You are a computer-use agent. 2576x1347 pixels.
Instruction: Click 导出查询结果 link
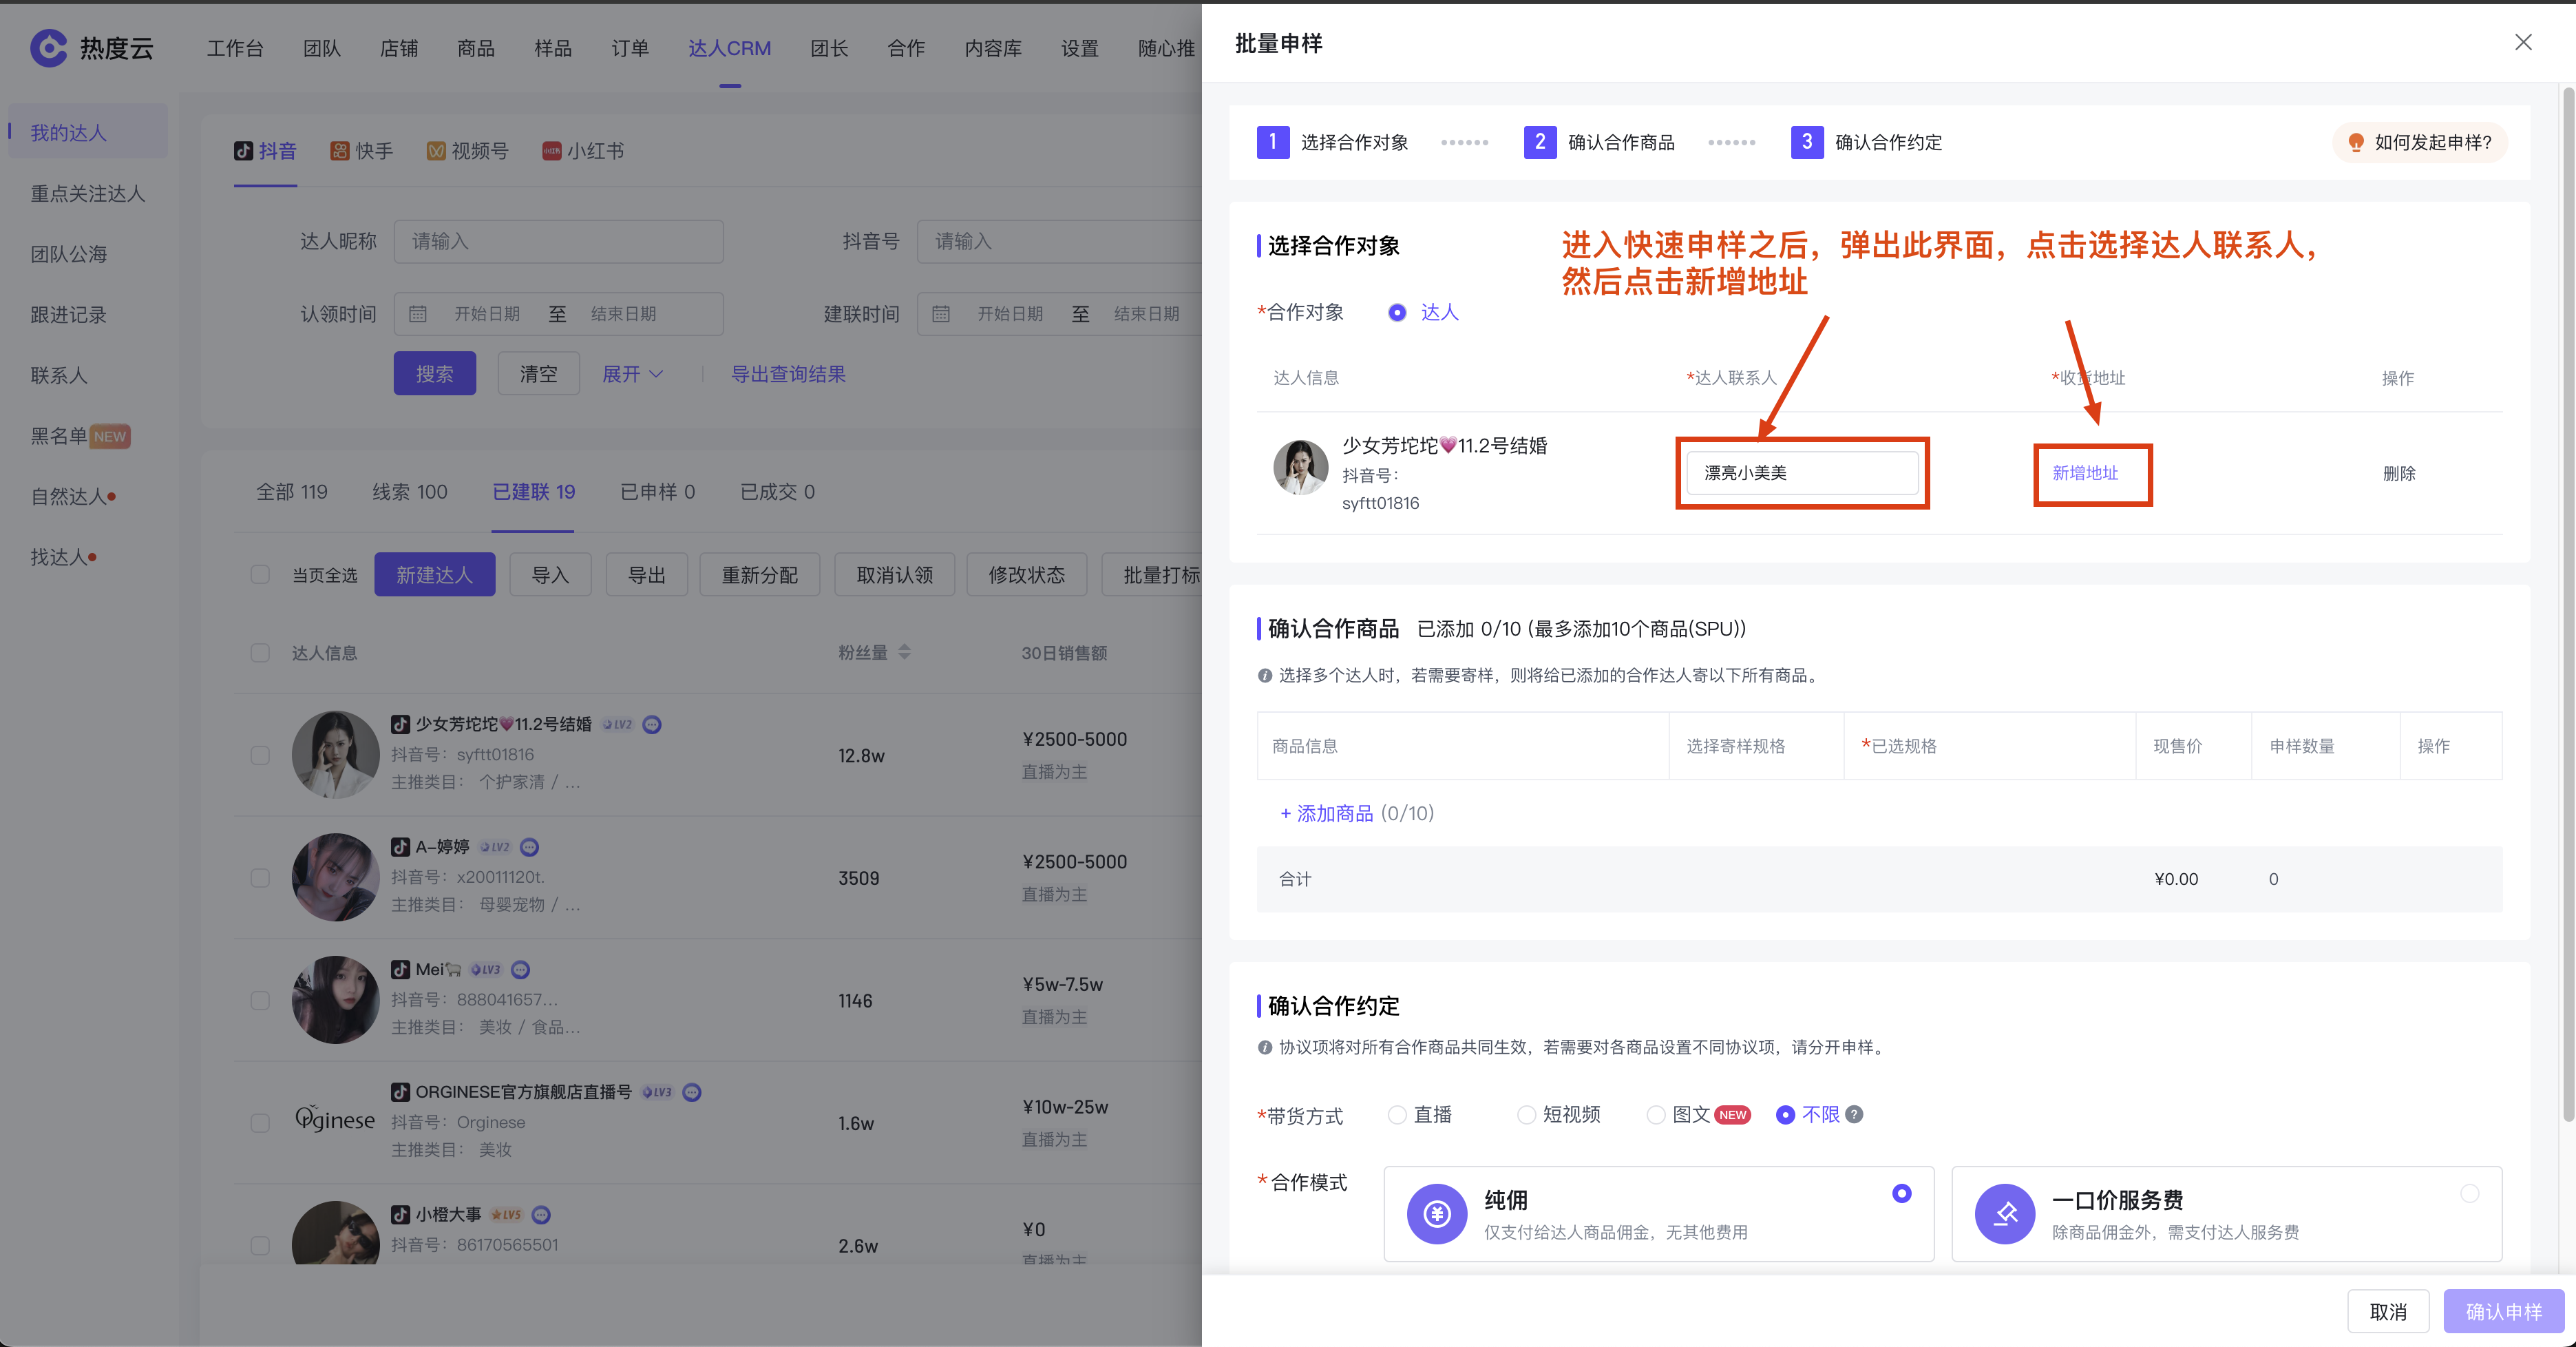788,374
